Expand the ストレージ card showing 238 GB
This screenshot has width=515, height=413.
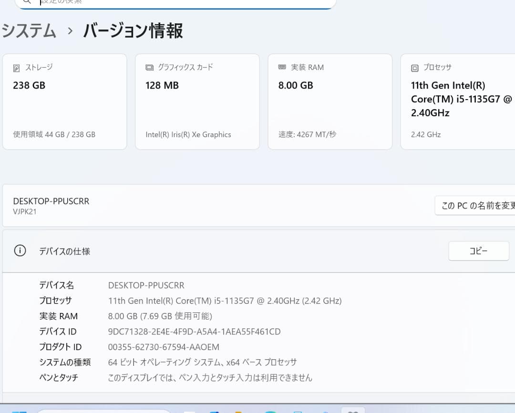click(64, 101)
